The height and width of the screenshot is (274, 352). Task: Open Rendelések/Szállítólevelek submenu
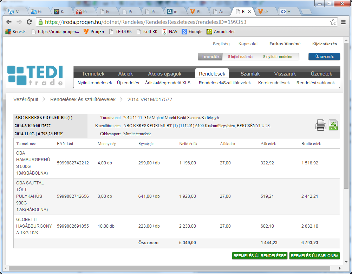[x=225, y=83]
